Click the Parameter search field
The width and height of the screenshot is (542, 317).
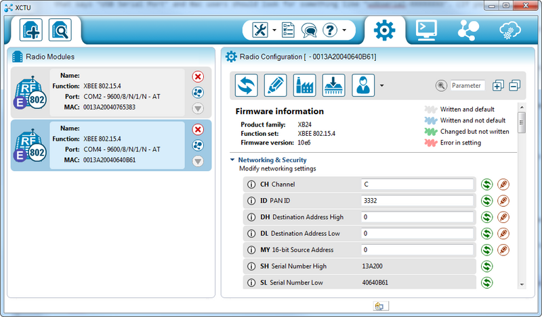click(x=467, y=85)
